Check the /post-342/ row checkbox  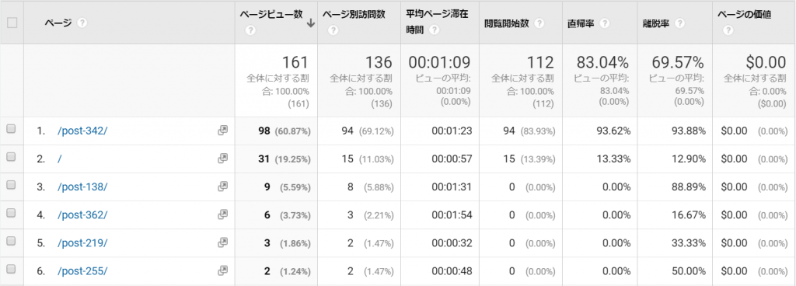pos(11,129)
